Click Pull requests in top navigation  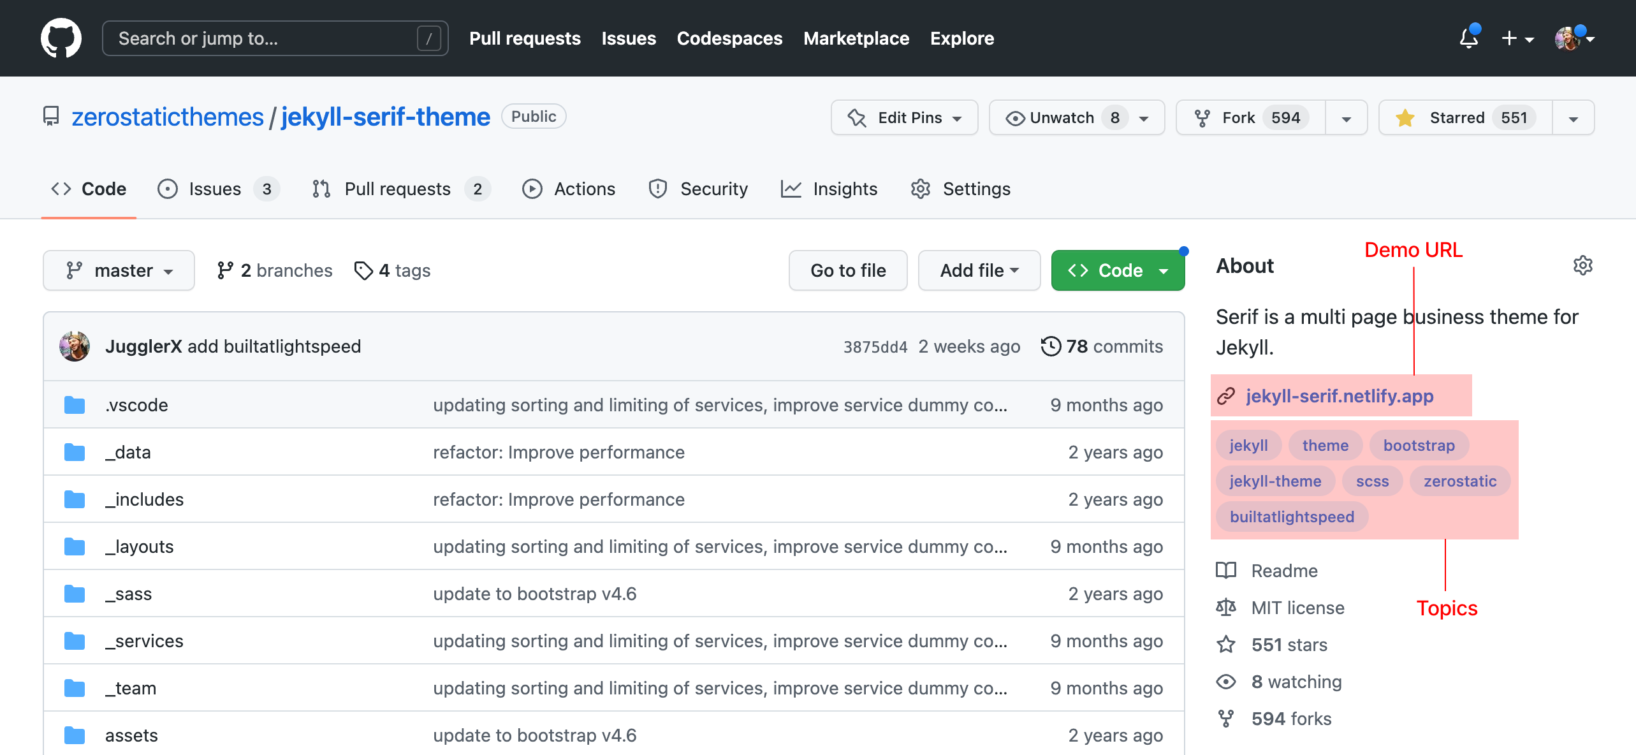click(x=525, y=38)
